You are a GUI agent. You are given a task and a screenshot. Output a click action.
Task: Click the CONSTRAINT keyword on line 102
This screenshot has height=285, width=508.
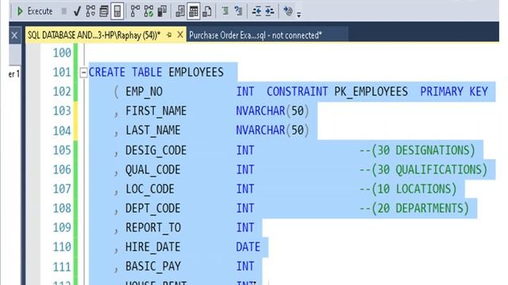tap(297, 92)
